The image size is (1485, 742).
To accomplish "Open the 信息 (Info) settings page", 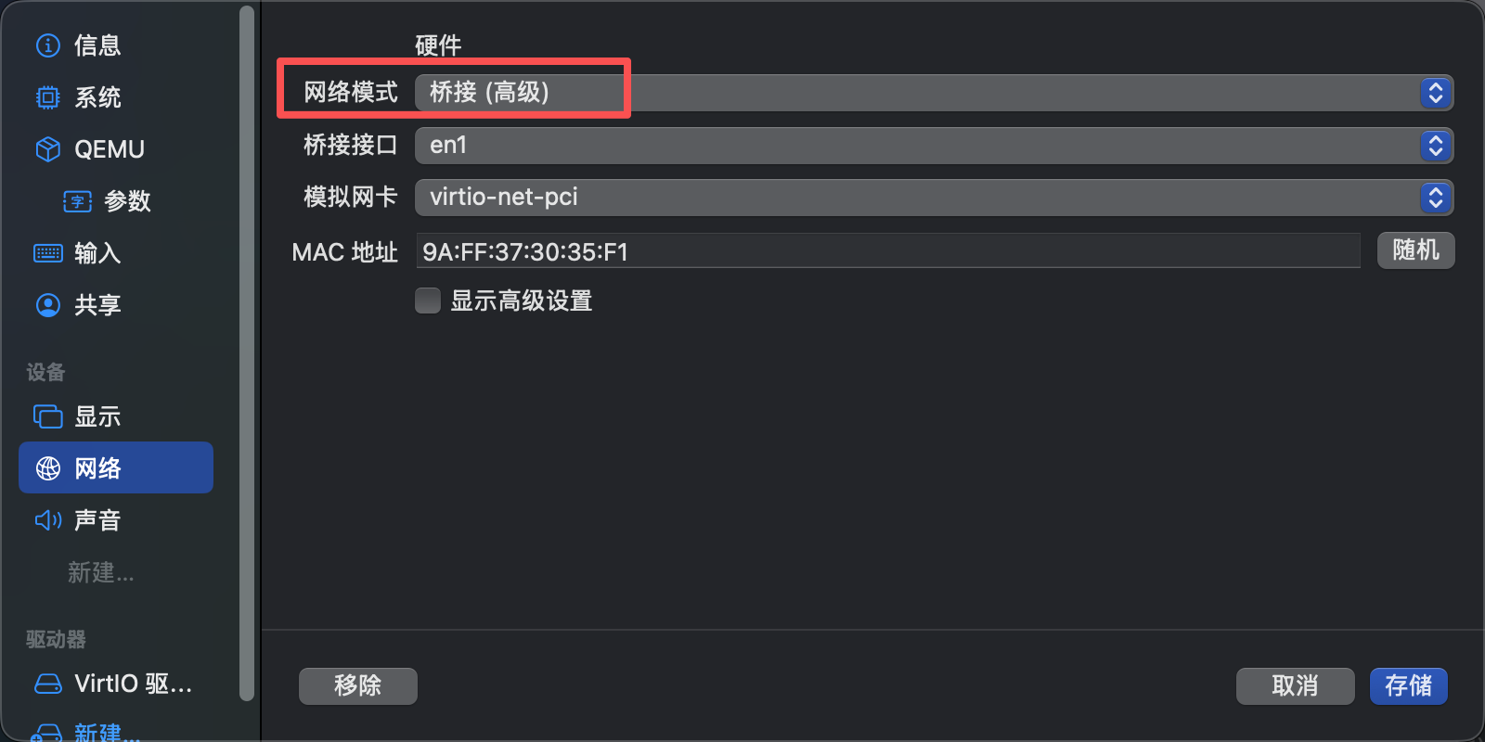I will click(x=47, y=45).
